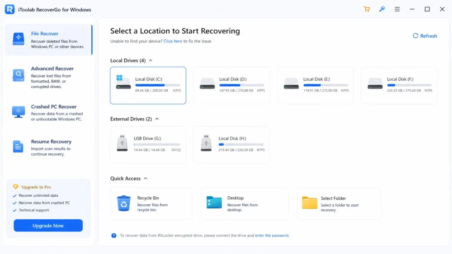
Task: Click the Local Disk (F:) usage bar
Action: (410, 85)
